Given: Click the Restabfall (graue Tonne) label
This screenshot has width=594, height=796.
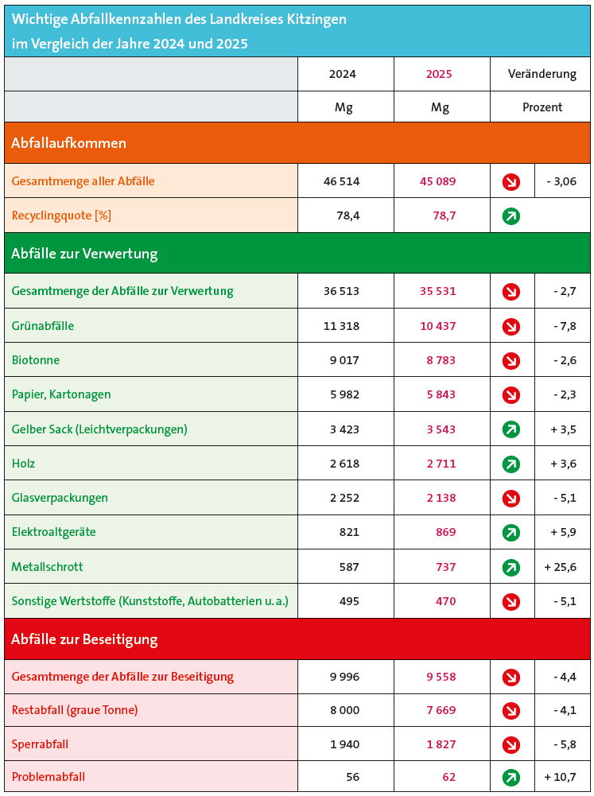Looking at the screenshot, I should (75, 710).
